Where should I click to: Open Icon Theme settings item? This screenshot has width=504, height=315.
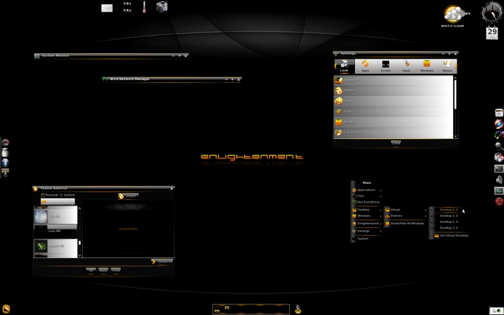[393, 133]
